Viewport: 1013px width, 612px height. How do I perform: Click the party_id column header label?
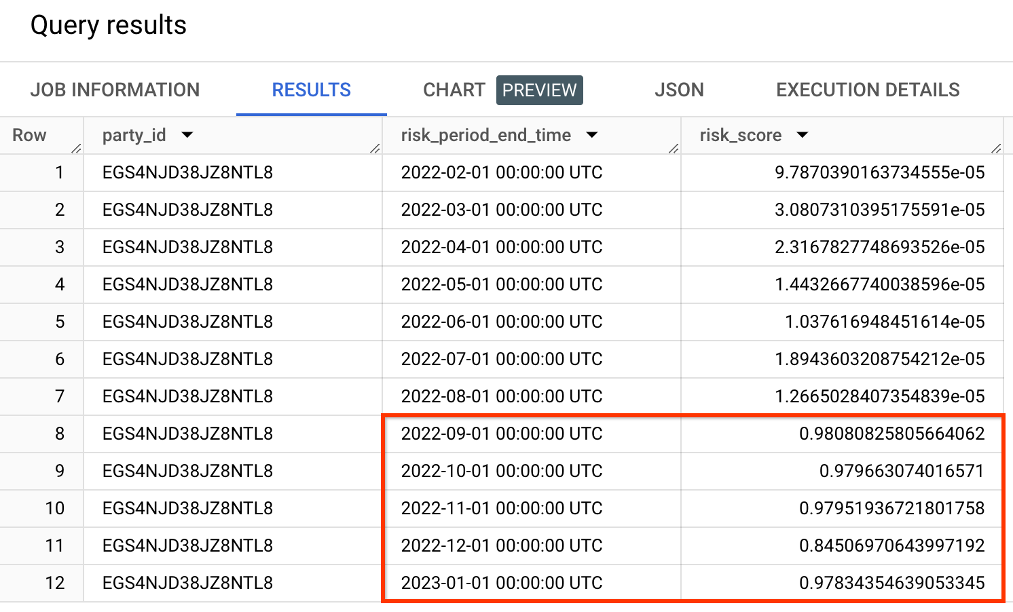(x=134, y=135)
